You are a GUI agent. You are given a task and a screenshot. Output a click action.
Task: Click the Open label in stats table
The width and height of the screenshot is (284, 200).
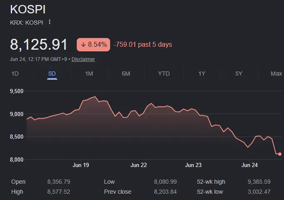pos(18,182)
